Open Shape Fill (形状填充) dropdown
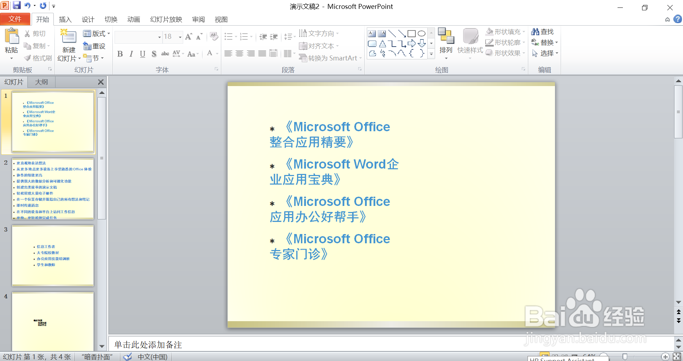The height and width of the screenshot is (361, 683). (x=505, y=32)
